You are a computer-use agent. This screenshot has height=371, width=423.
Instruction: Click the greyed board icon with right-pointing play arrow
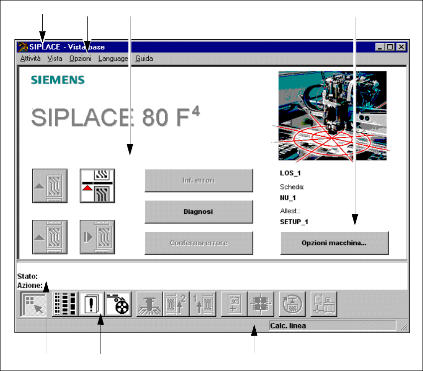click(98, 237)
